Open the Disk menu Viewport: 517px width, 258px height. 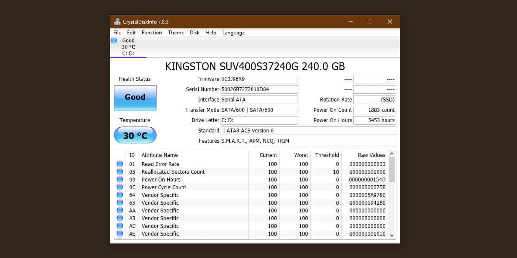point(195,33)
